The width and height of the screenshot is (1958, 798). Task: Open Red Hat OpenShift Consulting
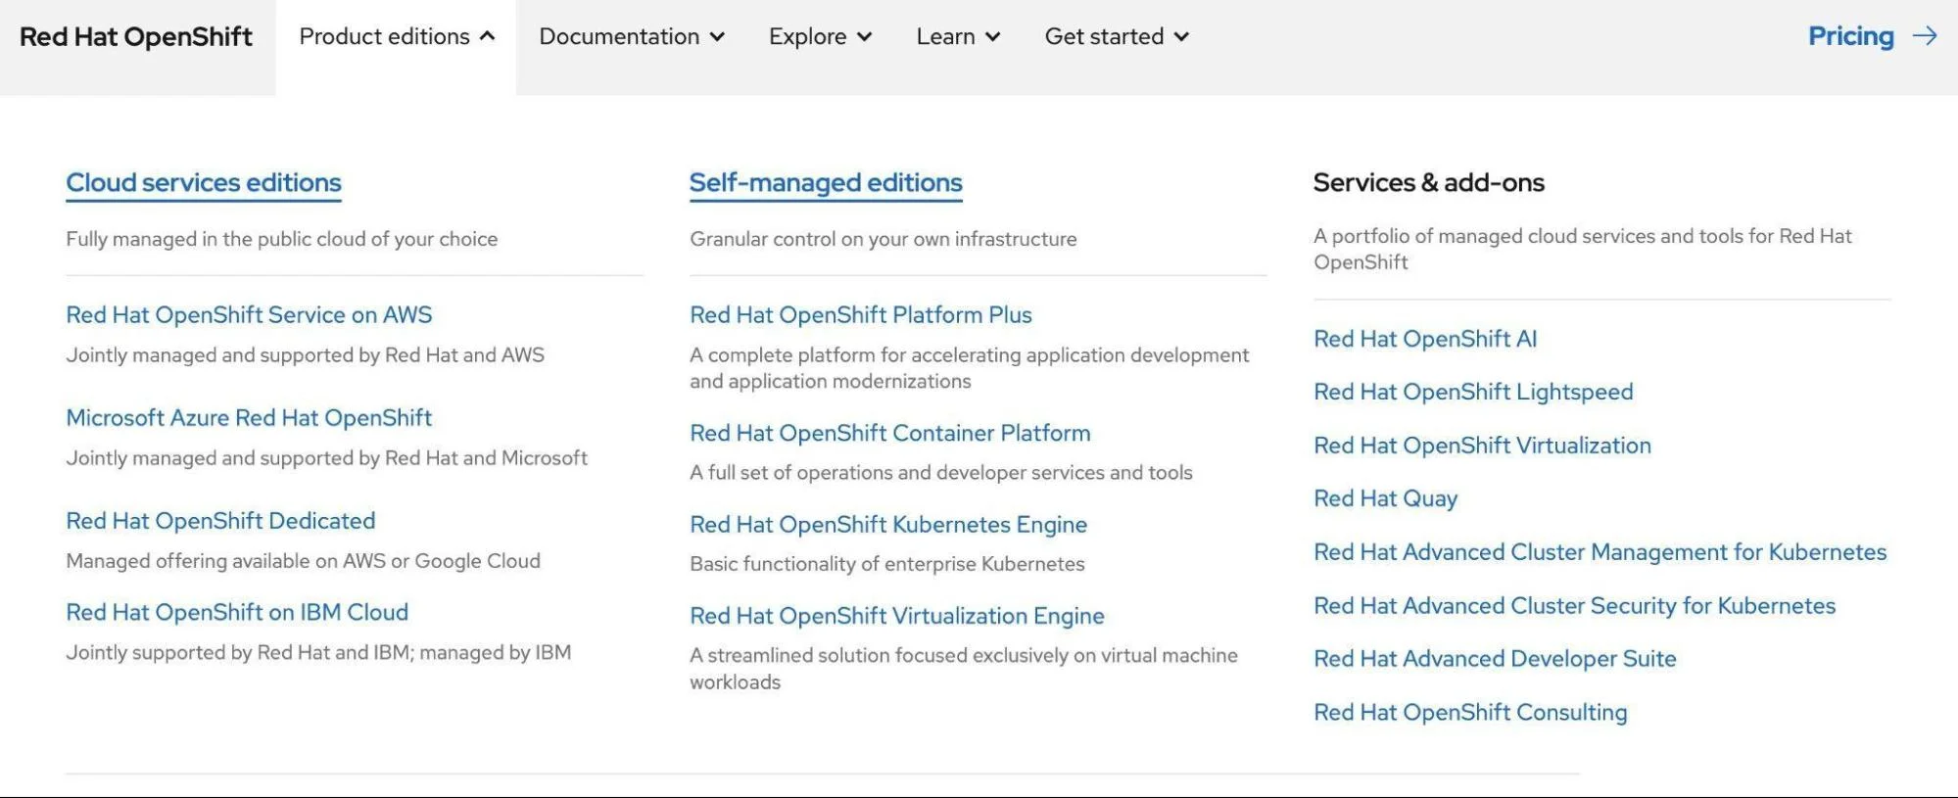pyautogui.click(x=1470, y=712)
